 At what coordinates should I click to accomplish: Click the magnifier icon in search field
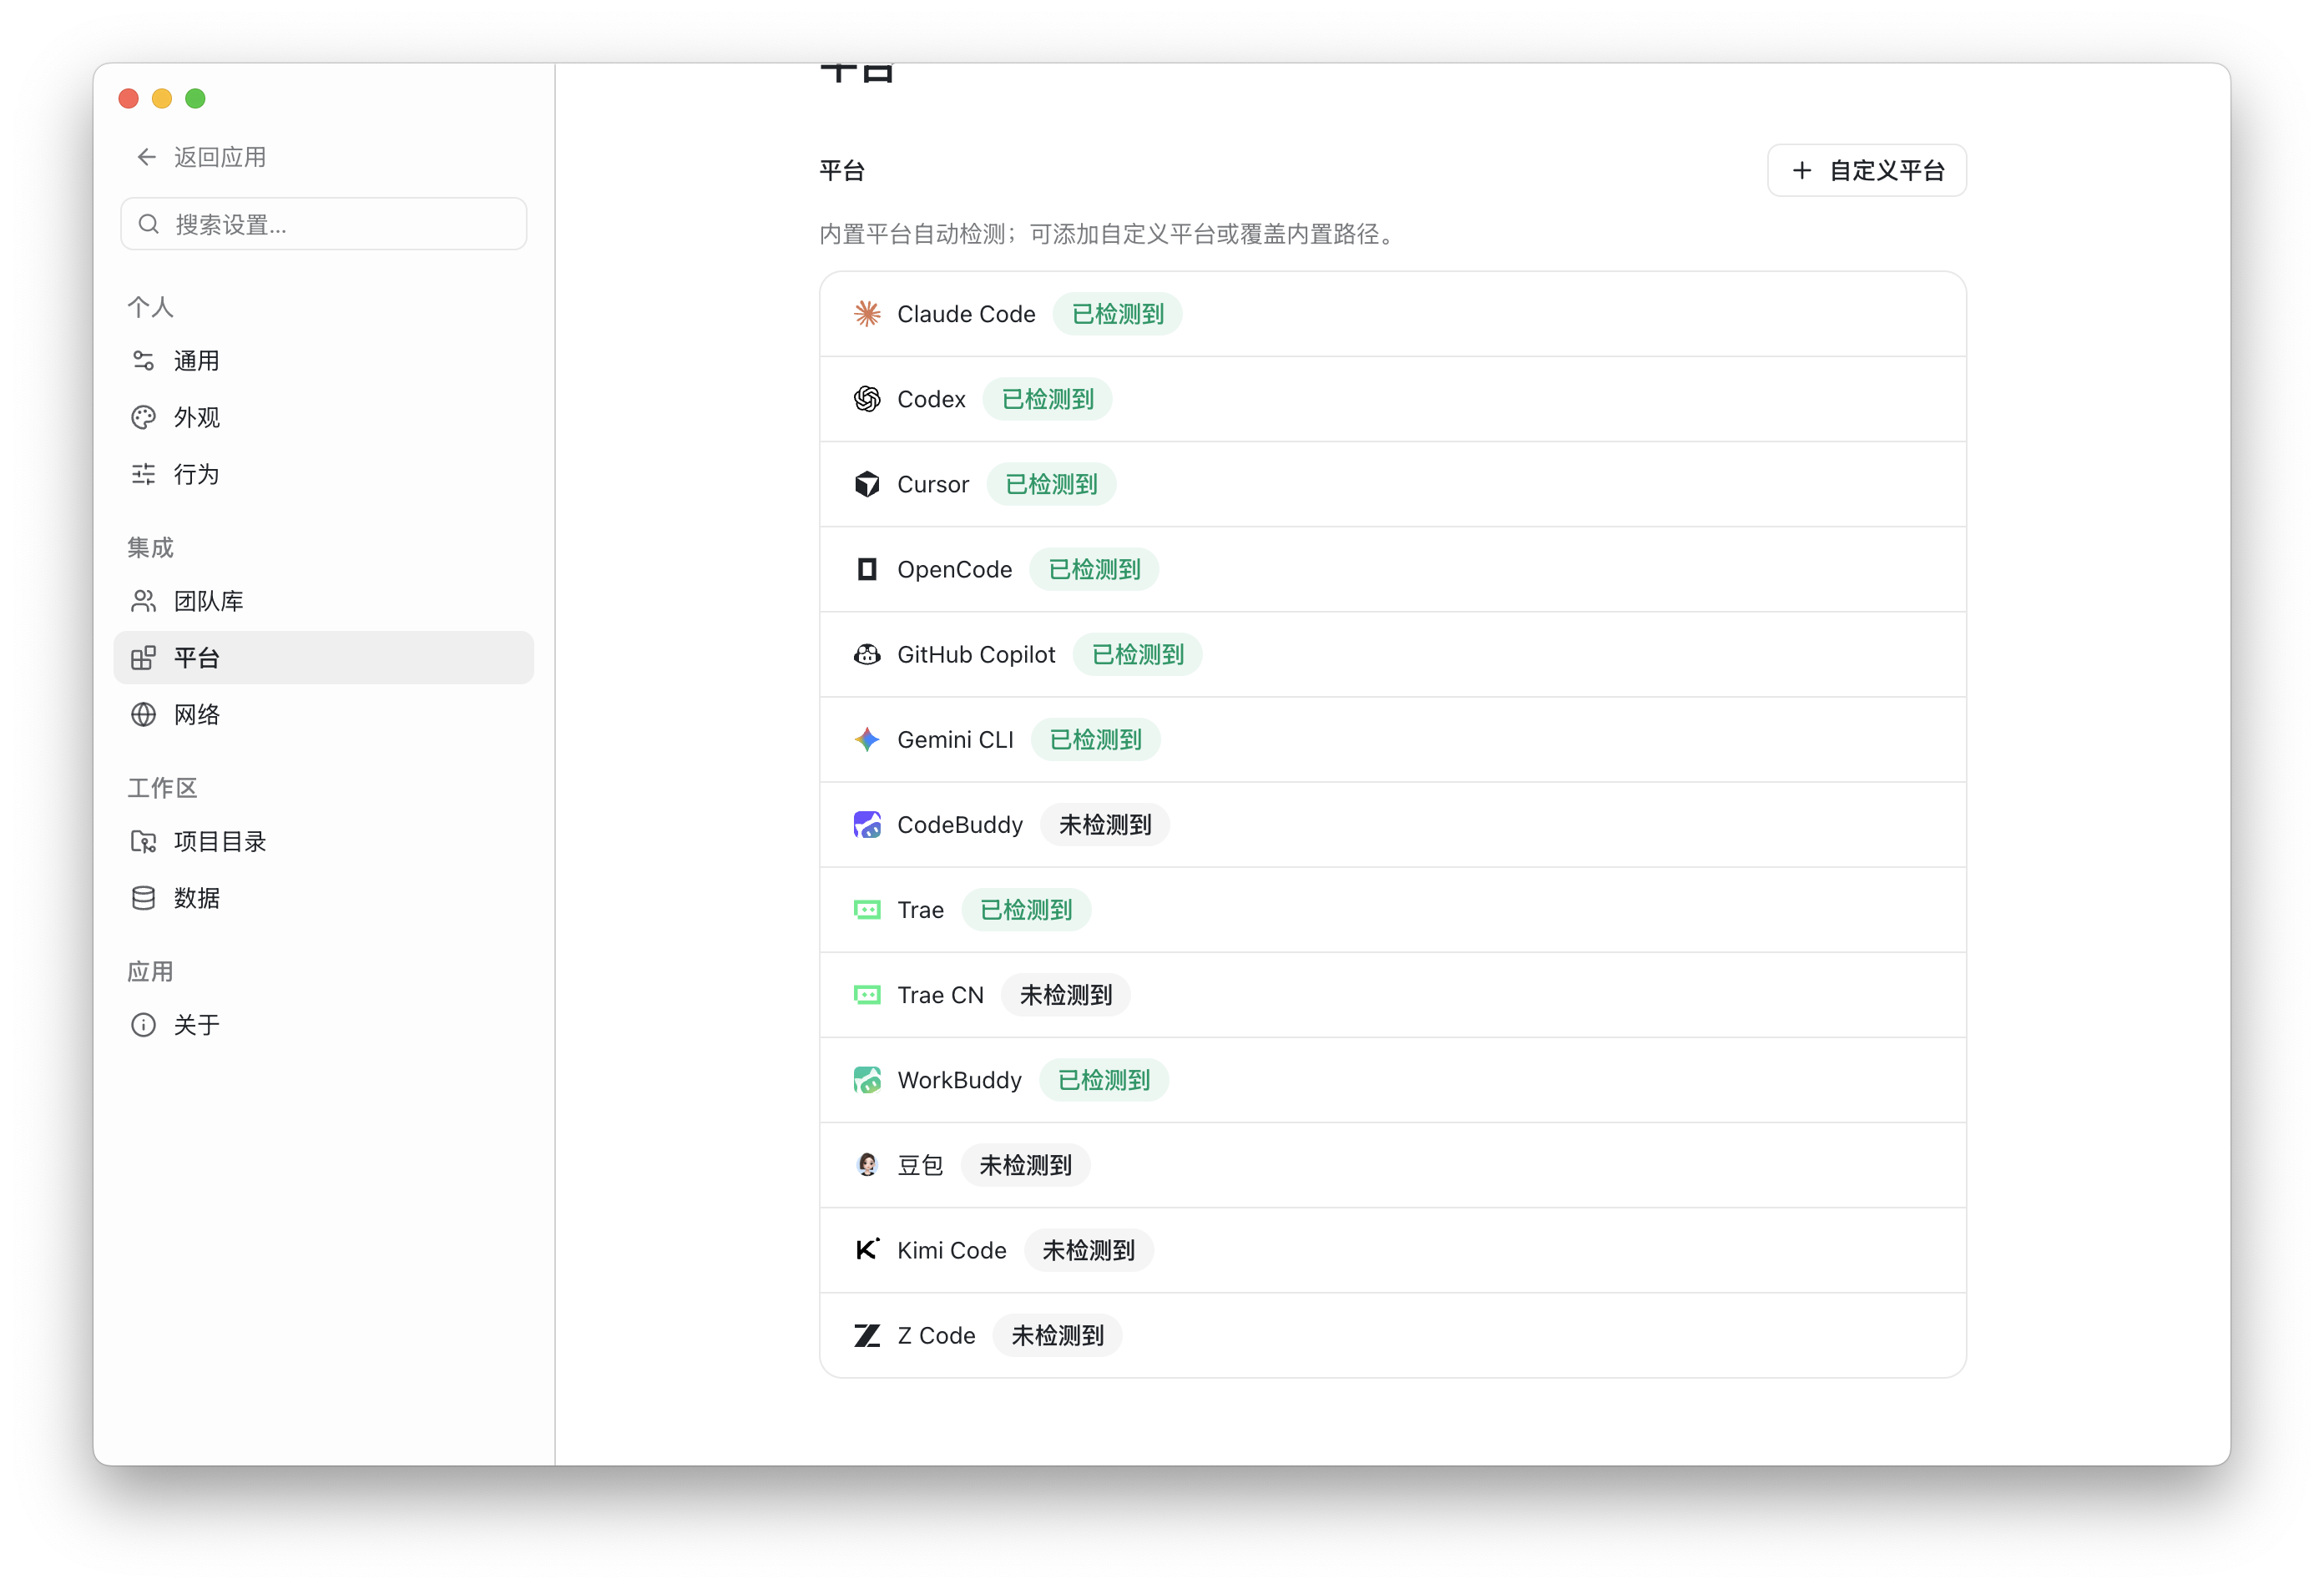[x=149, y=224]
